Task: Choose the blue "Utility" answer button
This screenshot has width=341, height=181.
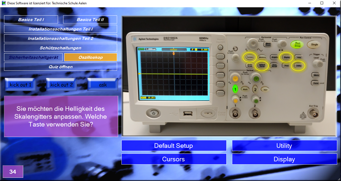Action: [x=284, y=146]
